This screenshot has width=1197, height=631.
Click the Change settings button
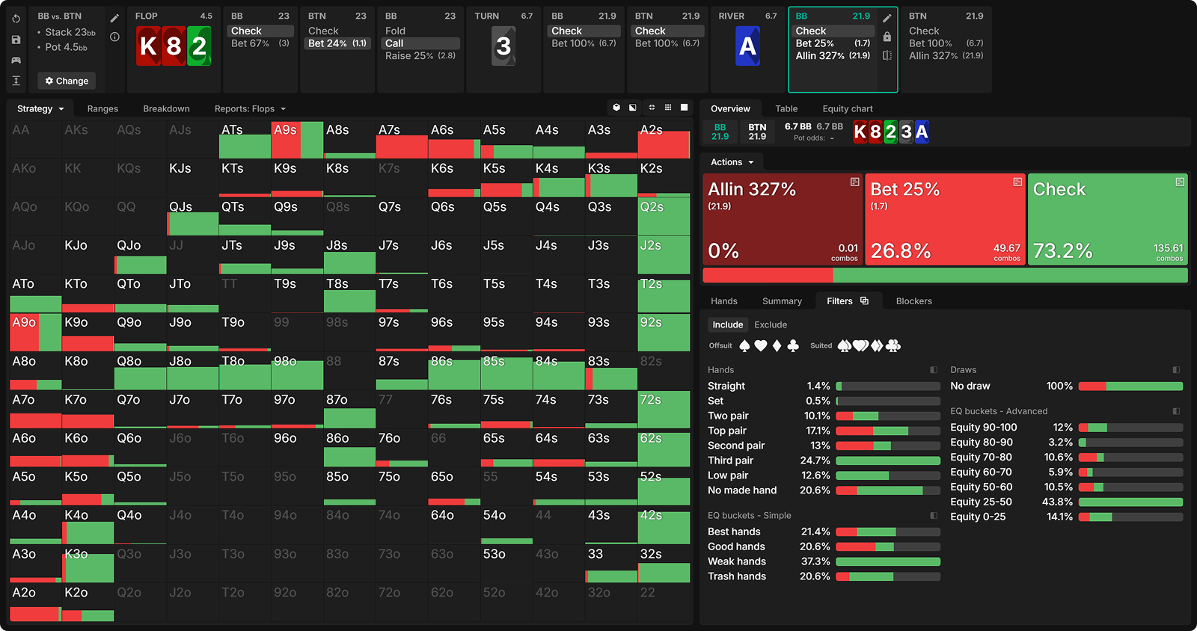pyautogui.click(x=67, y=81)
